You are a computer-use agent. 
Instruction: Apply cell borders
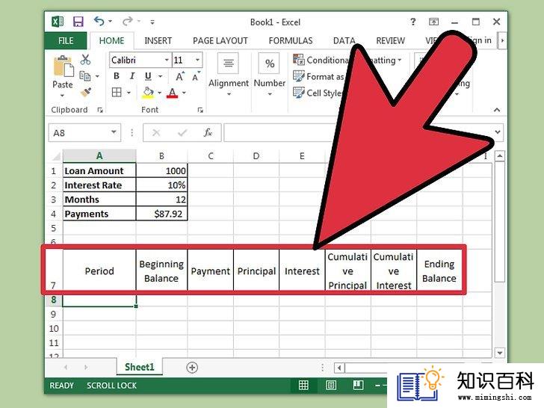(x=117, y=93)
